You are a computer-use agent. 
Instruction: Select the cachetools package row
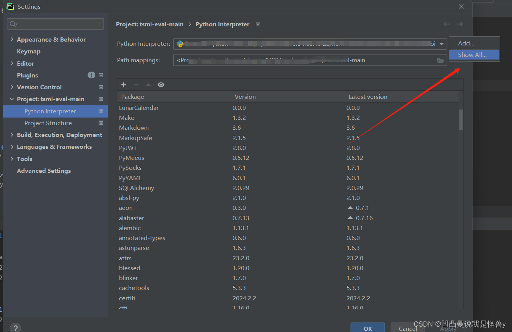tap(288, 288)
